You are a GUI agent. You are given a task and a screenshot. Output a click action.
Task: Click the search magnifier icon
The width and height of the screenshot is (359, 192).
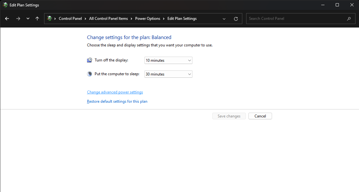pos(349,19)
